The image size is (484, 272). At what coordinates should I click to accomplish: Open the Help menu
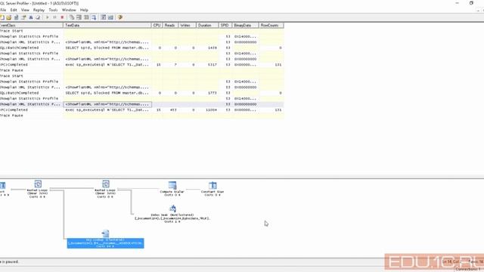click(84, 10)
